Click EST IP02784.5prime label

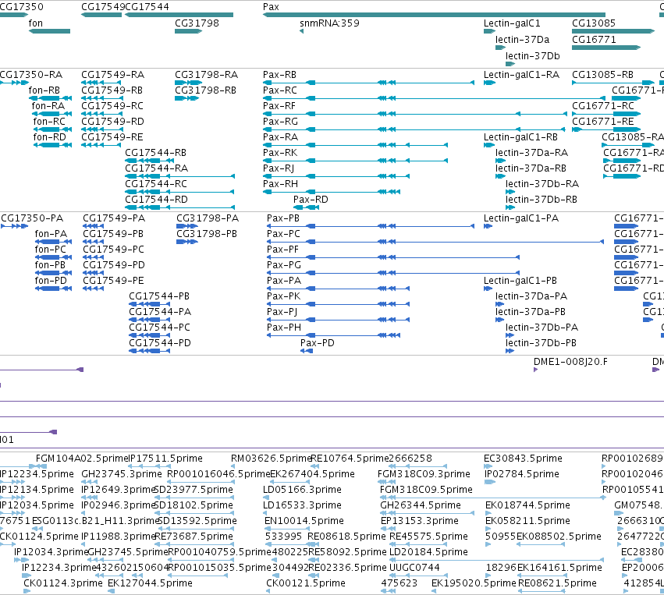point(522,474)
